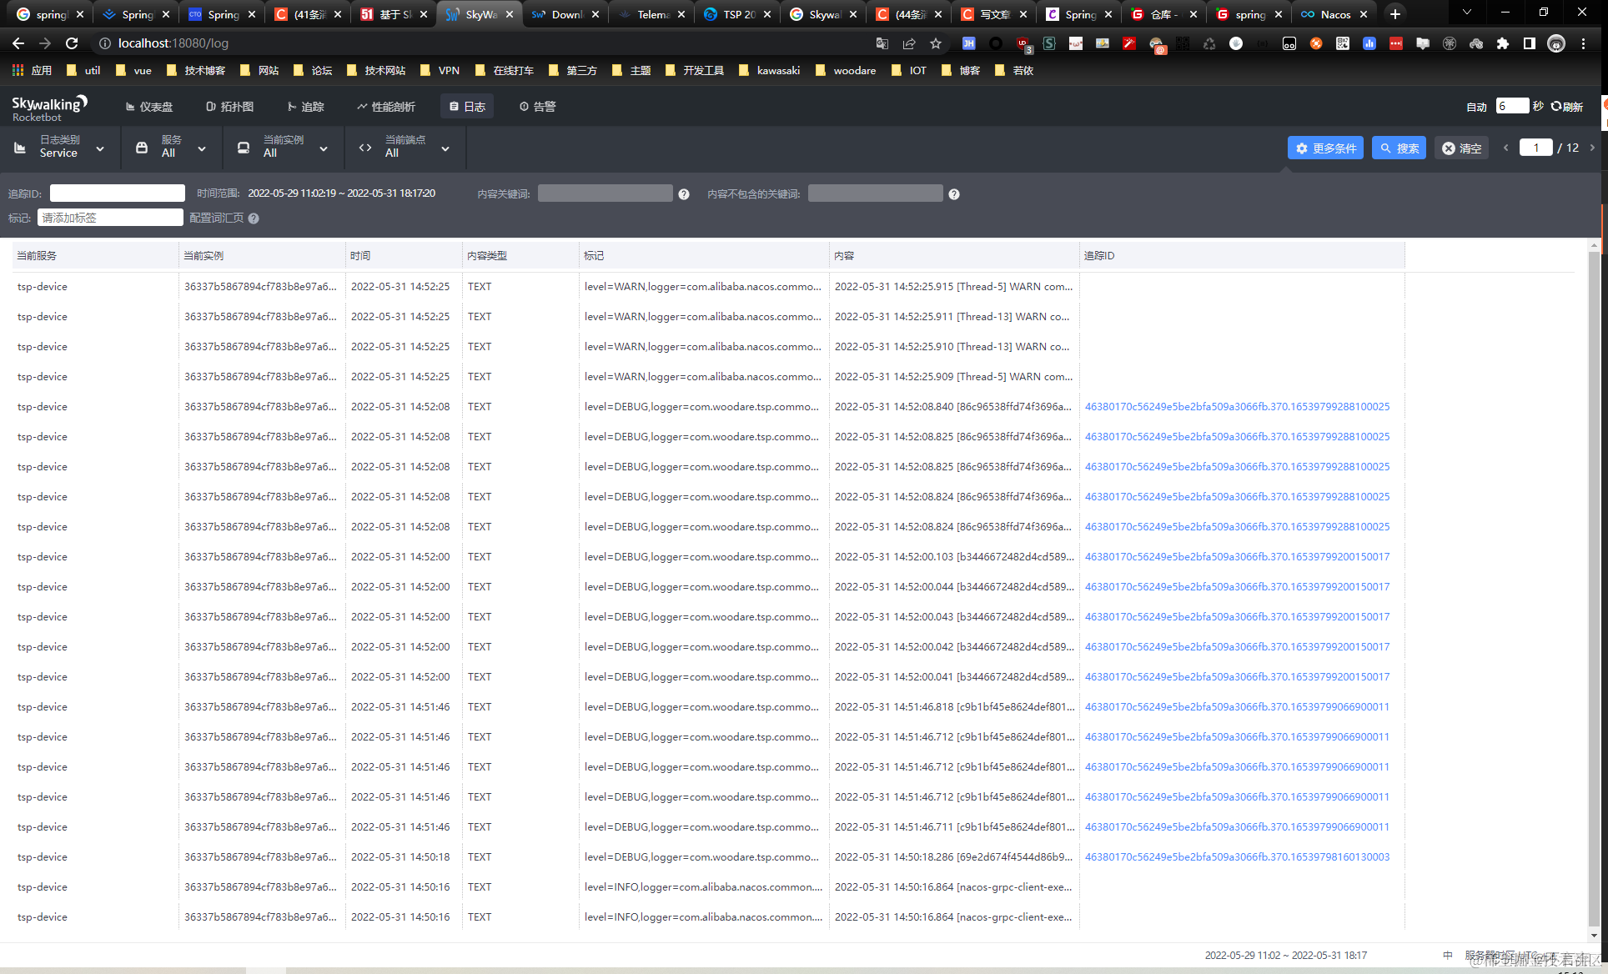
Task: Click the 性能剖析 profiling icon
Action: tap(362, 107)
